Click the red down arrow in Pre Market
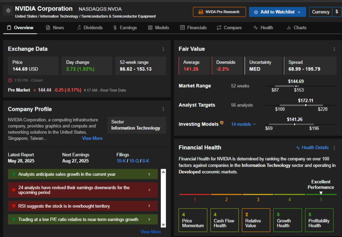 tap(35, 90)
